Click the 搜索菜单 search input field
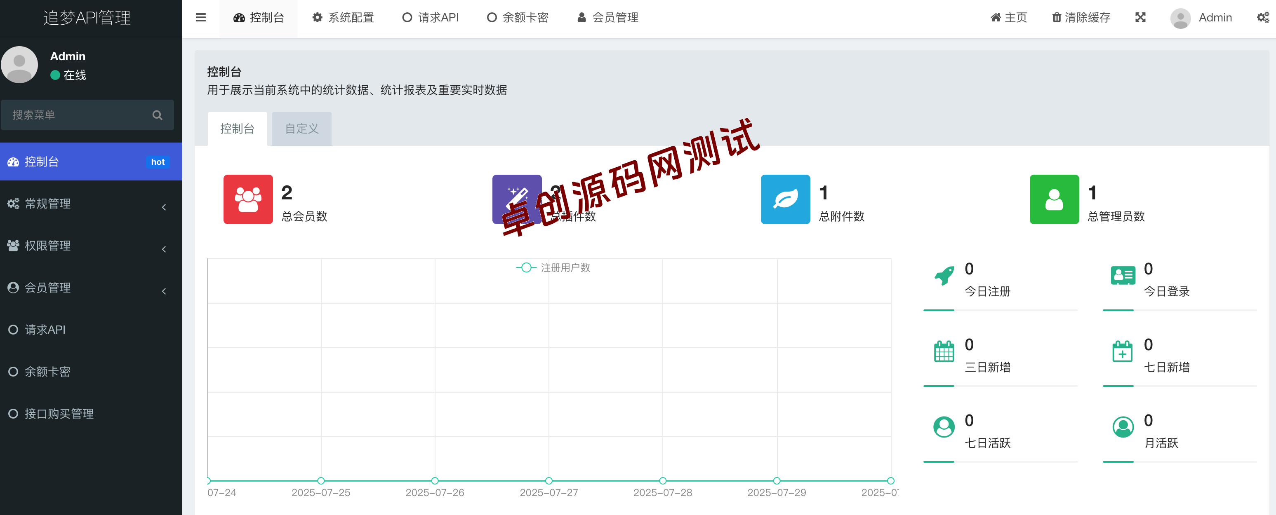This screenshot has width=1276, height=515. tap(87, 115)
